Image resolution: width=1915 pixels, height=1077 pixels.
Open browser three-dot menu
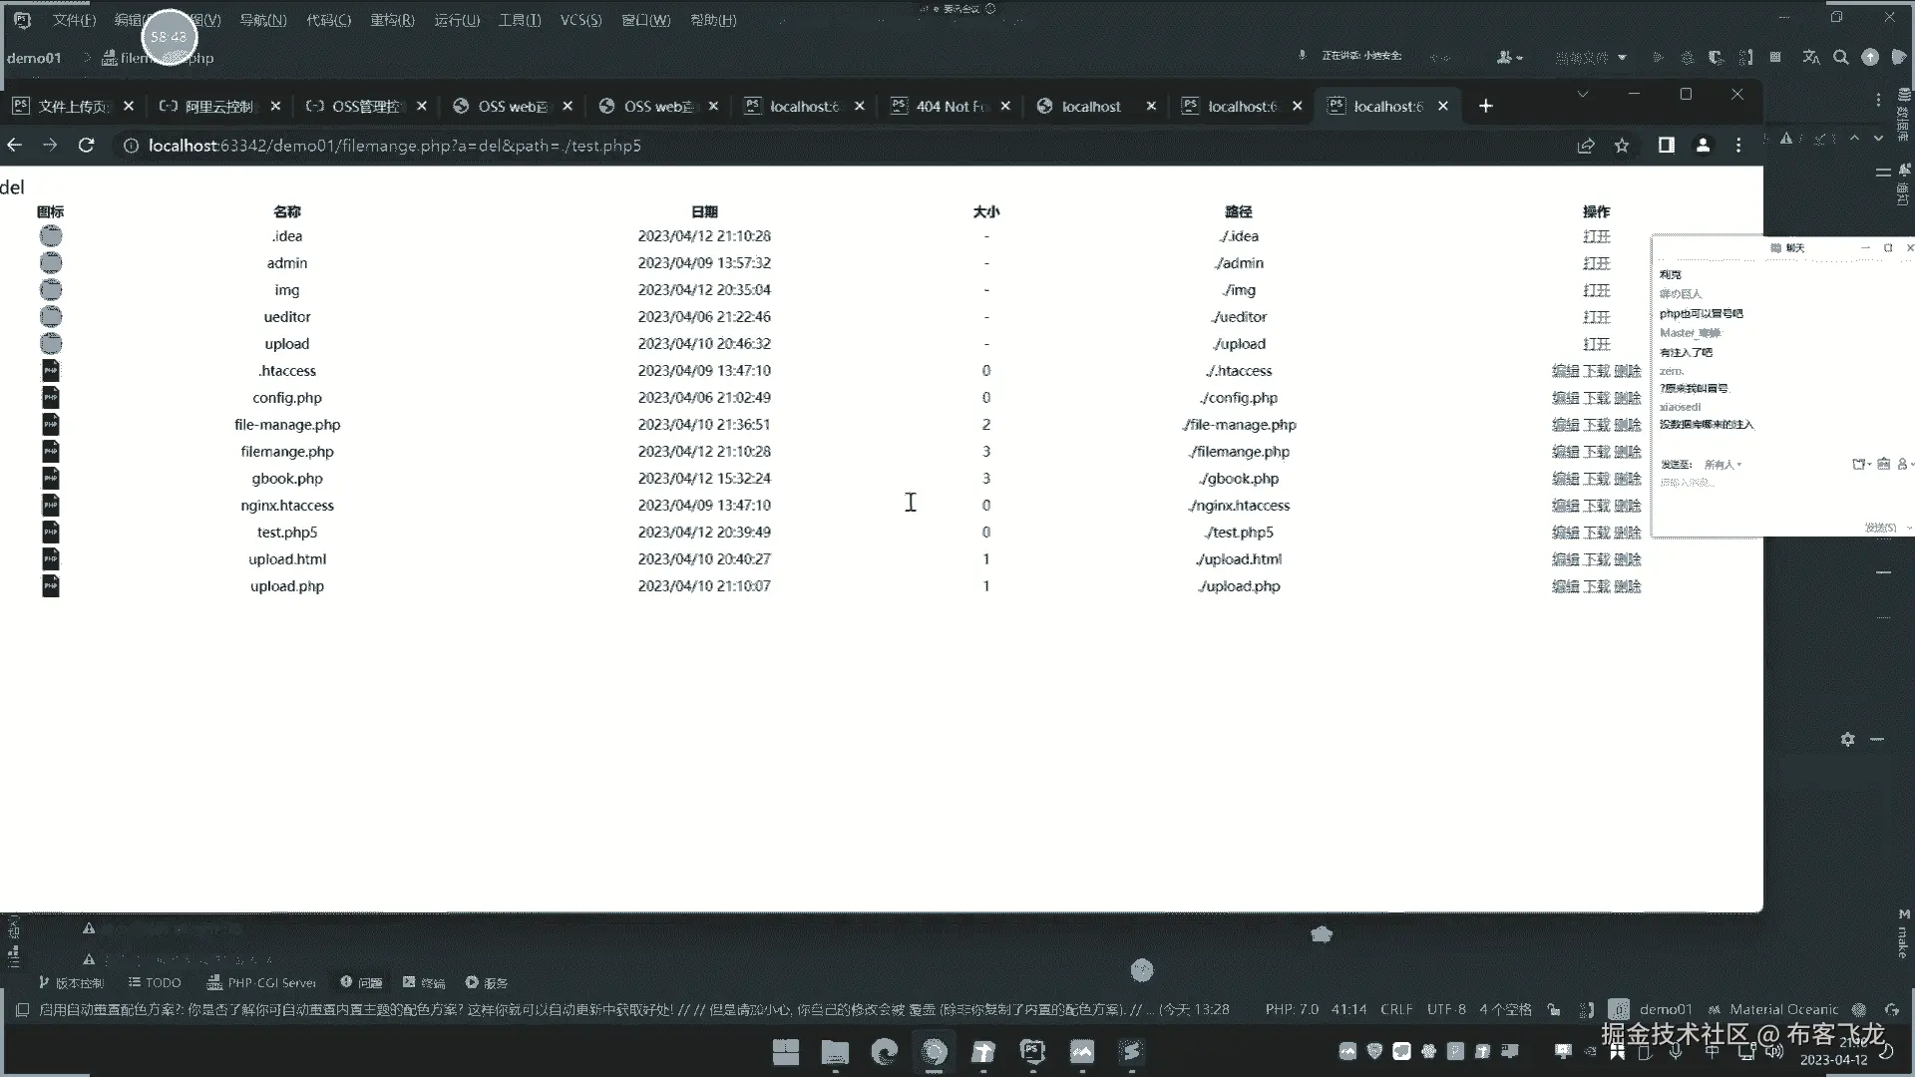[1738, 146]
